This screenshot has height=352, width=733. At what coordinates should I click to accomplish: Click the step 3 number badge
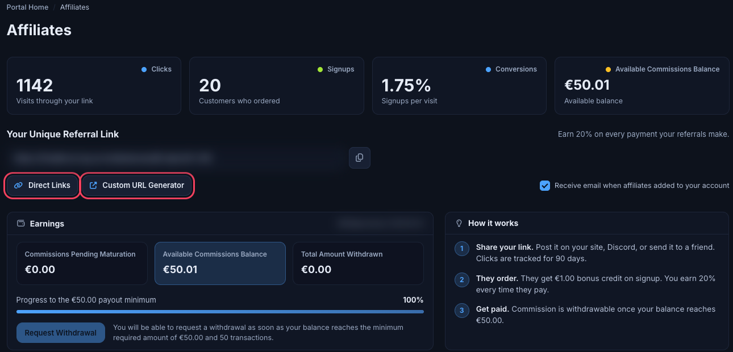click(x=462, y=311)
